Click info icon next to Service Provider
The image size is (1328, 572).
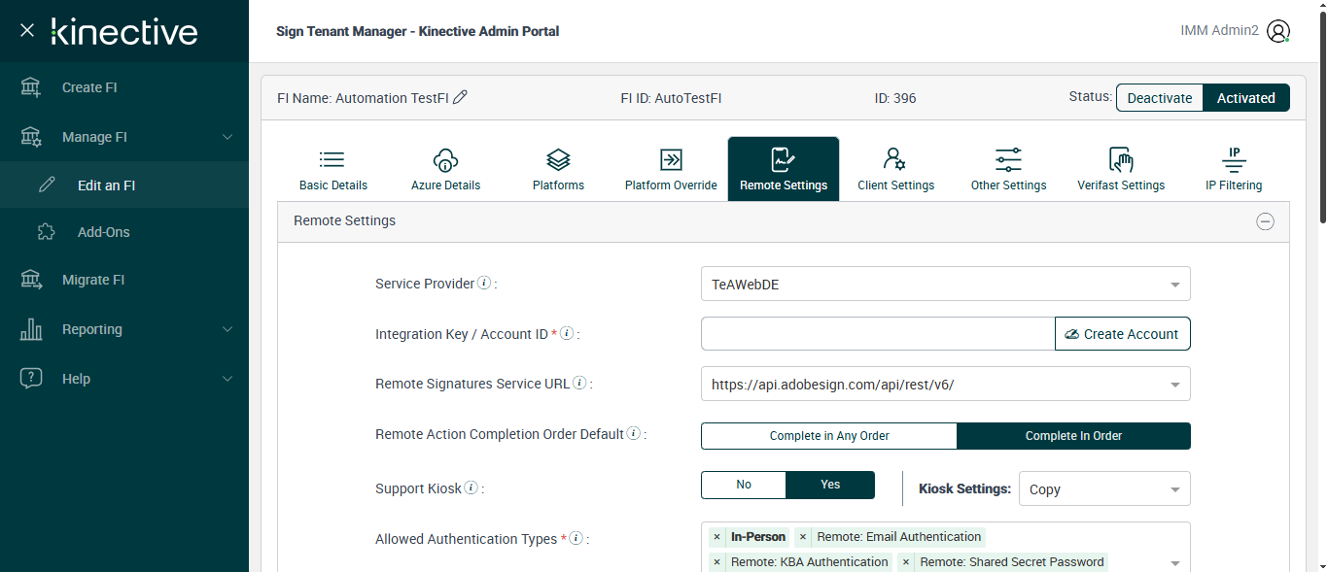[x=484, y=284]
